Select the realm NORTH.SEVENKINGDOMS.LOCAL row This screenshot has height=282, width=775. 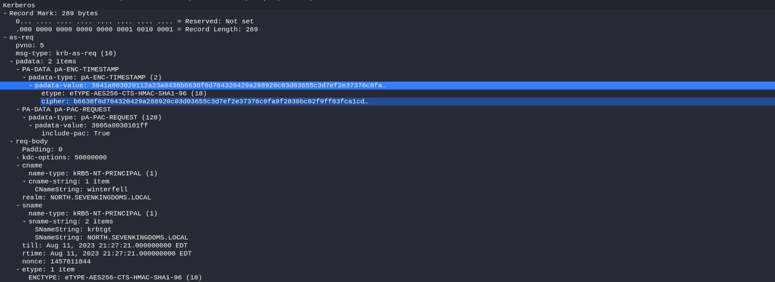[x=87, y=198]
